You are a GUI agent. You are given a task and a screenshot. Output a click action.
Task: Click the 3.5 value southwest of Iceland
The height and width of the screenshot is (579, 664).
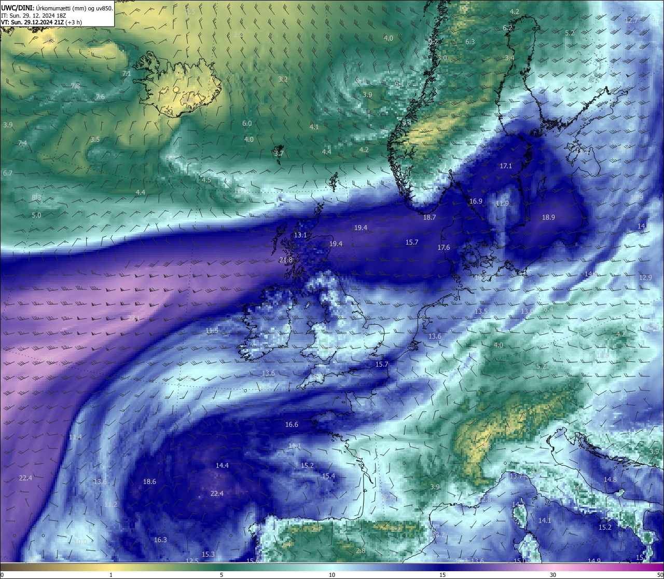[95, 140]
